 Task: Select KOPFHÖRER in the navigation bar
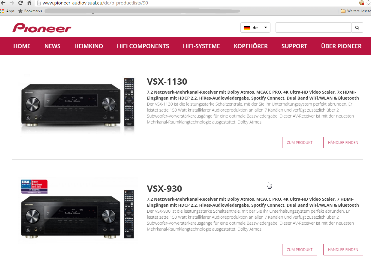[251, 46]
